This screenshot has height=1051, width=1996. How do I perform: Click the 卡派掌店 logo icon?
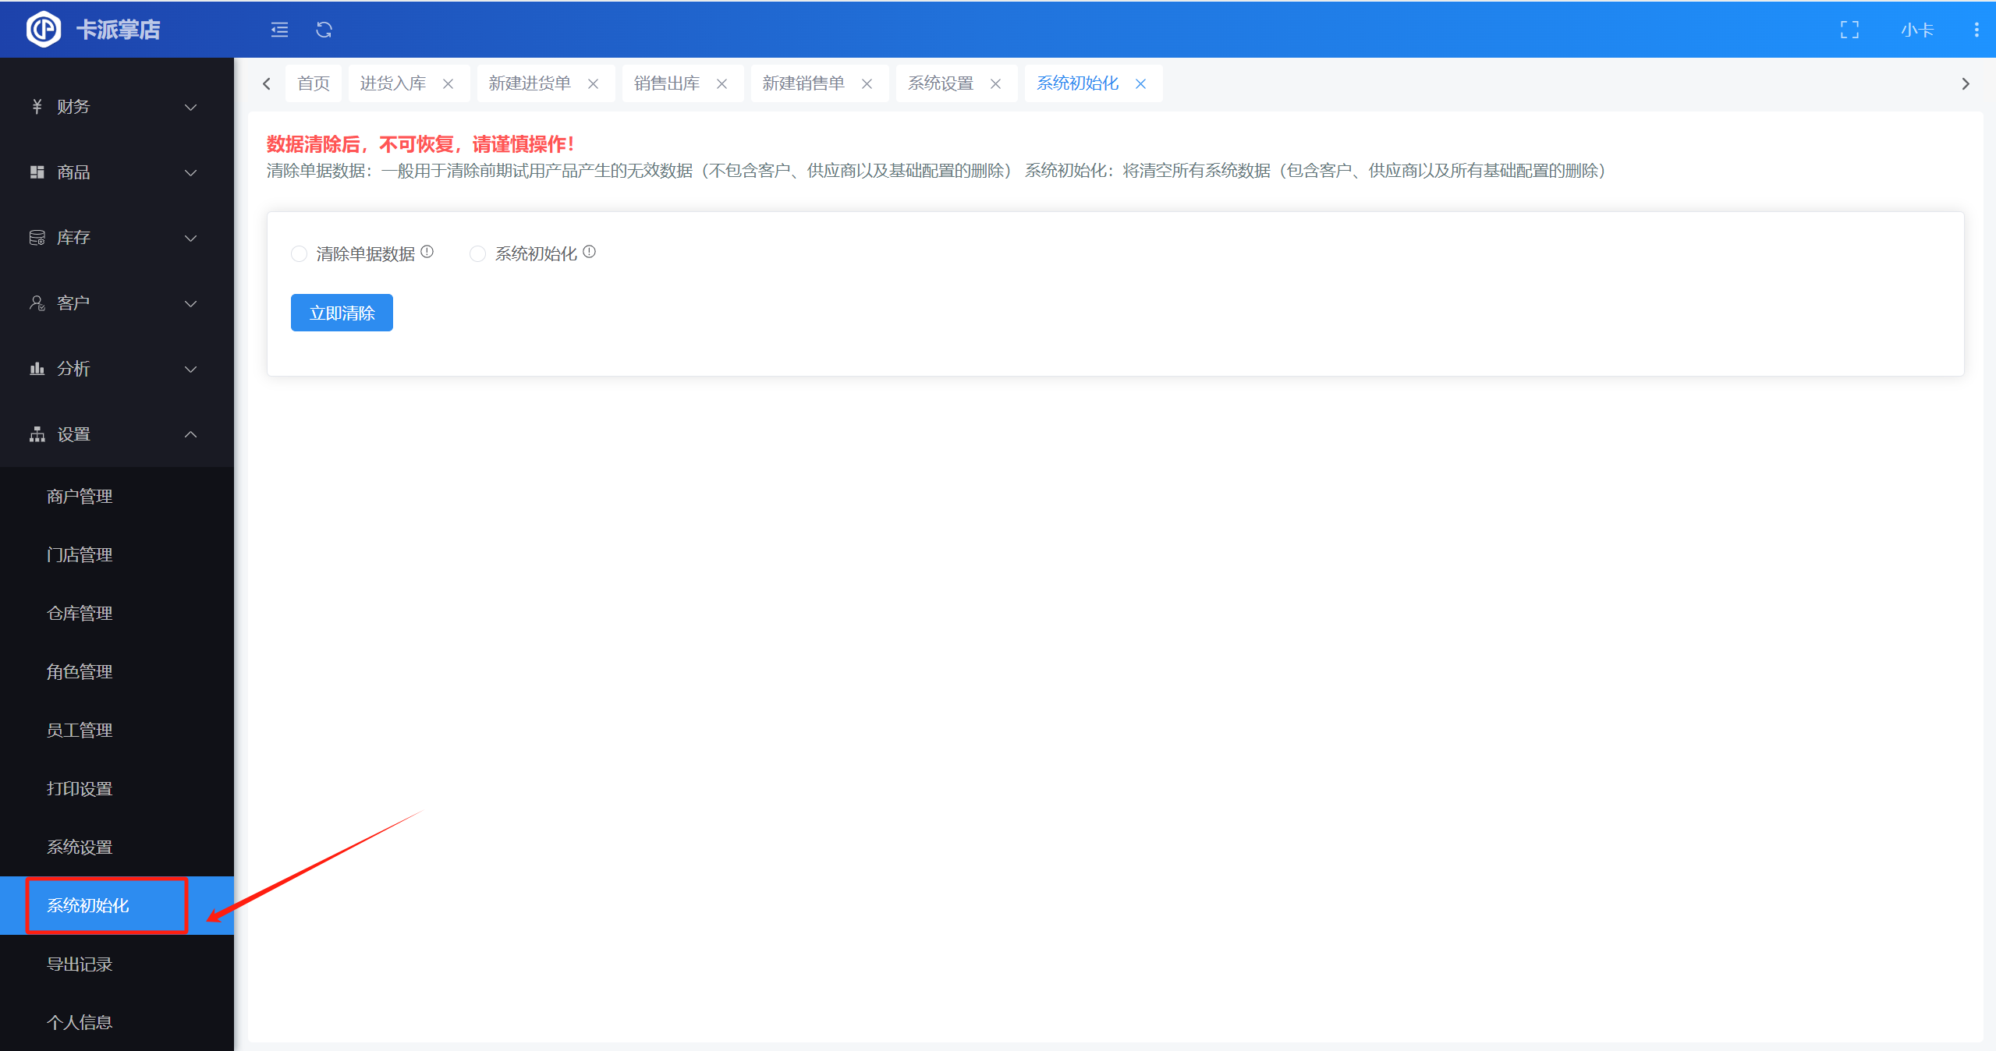[44, 30]
